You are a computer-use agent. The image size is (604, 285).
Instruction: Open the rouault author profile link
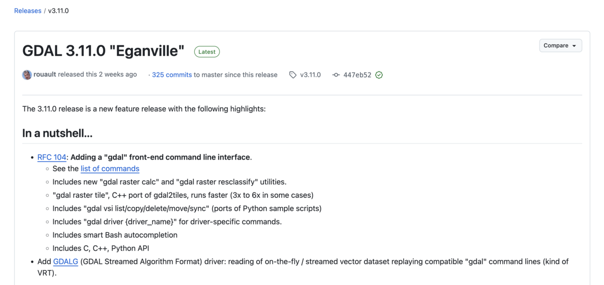(45, 75)
